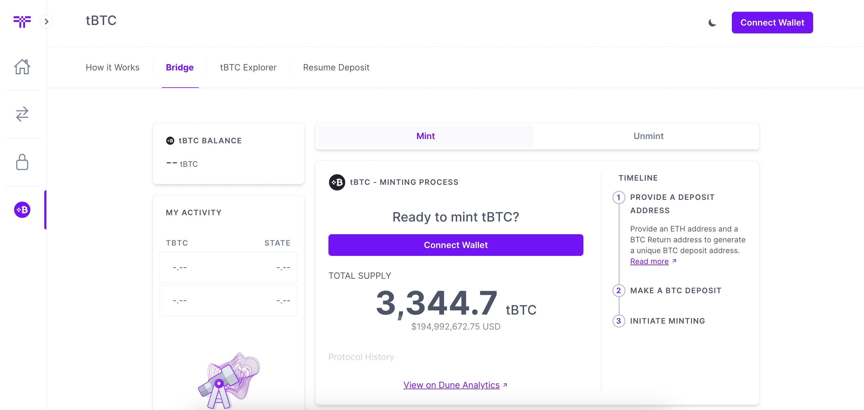
Task: Select the tBTC Explorer tab
Action: click(x=248, y=67)
